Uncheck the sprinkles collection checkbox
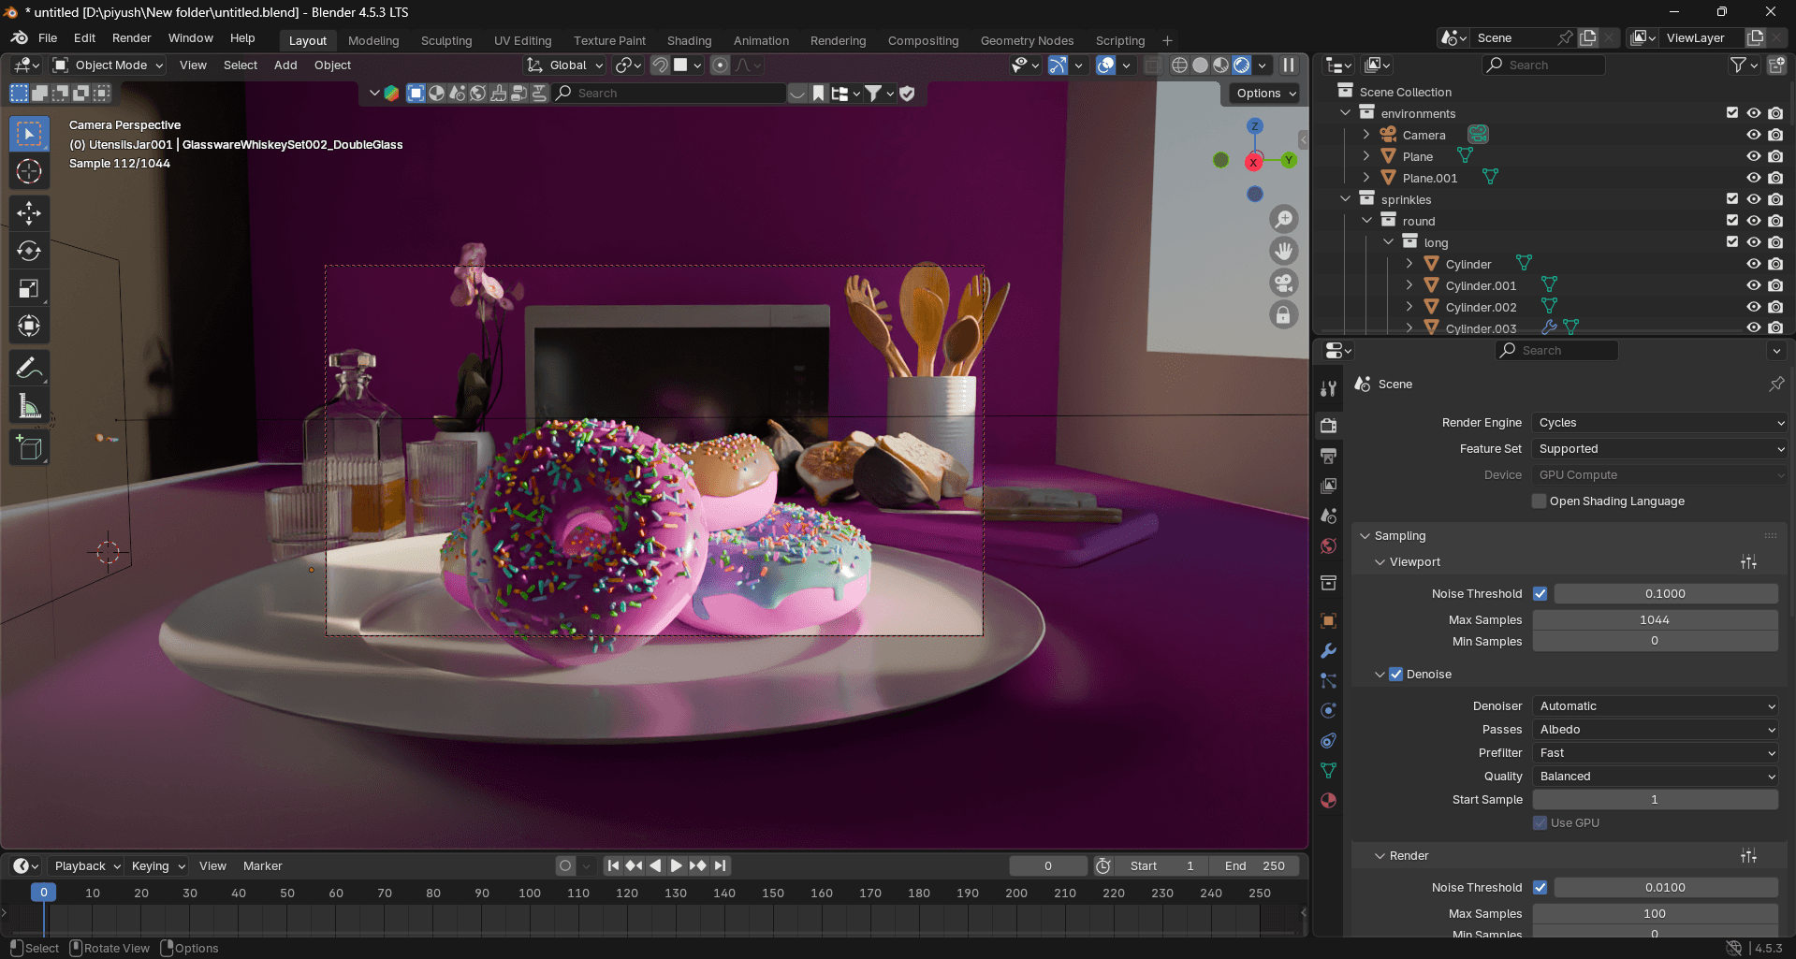Screen dimensions: 1796x959 1732,199
